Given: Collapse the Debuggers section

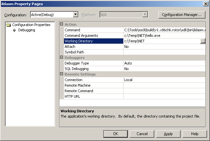Looking at the screenshot, I should (62, 58).
